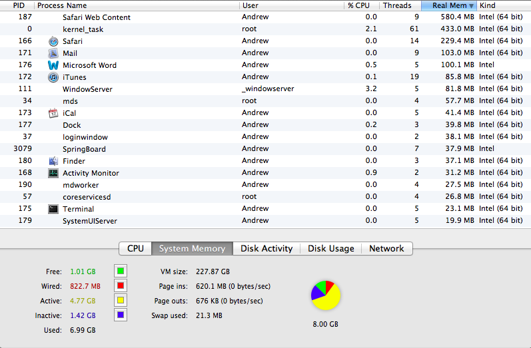
Task: Click the 227.87 GB VM size value
Action: point(213,271)
